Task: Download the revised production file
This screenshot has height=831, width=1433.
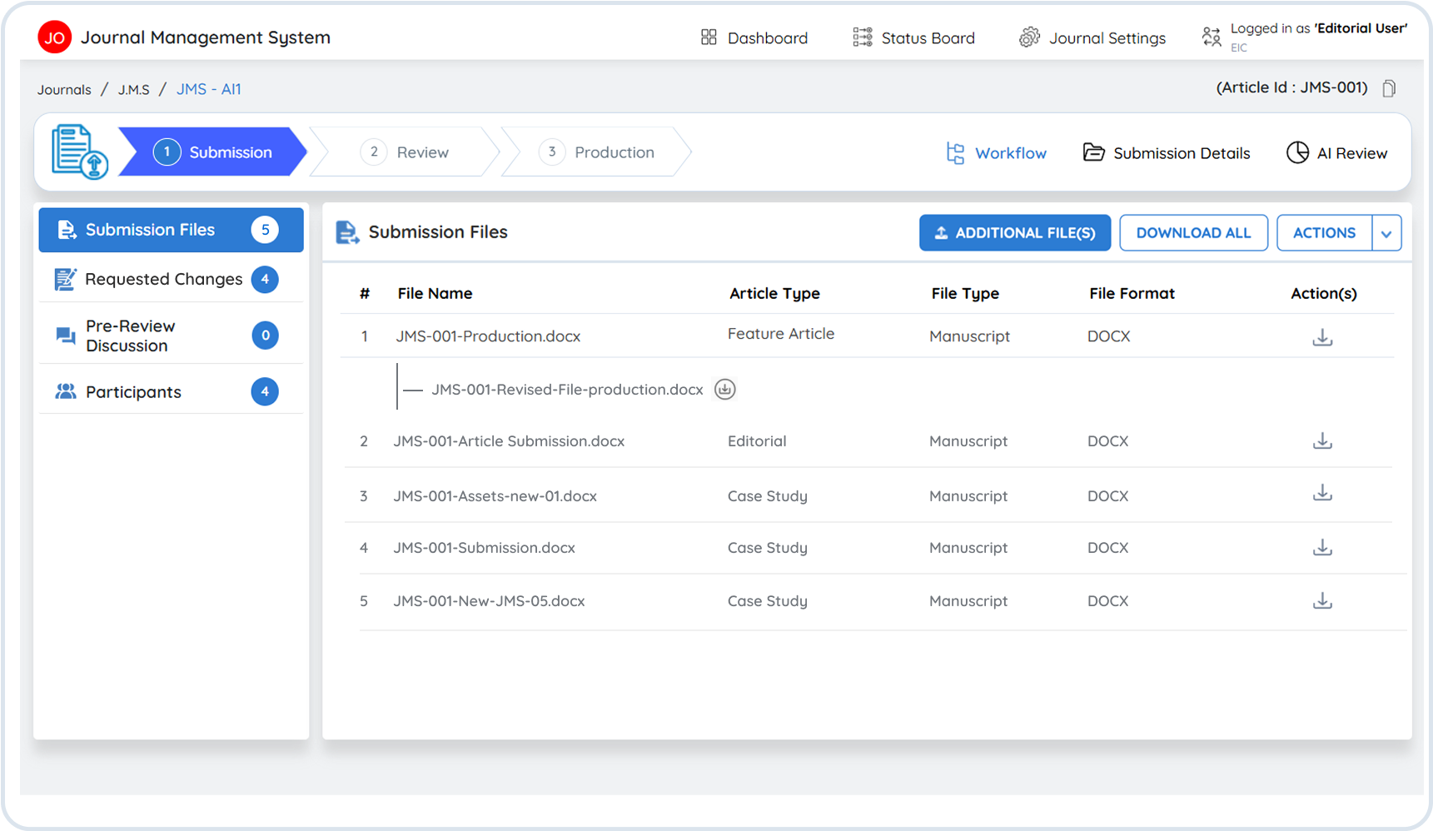Action: point(725,390)
